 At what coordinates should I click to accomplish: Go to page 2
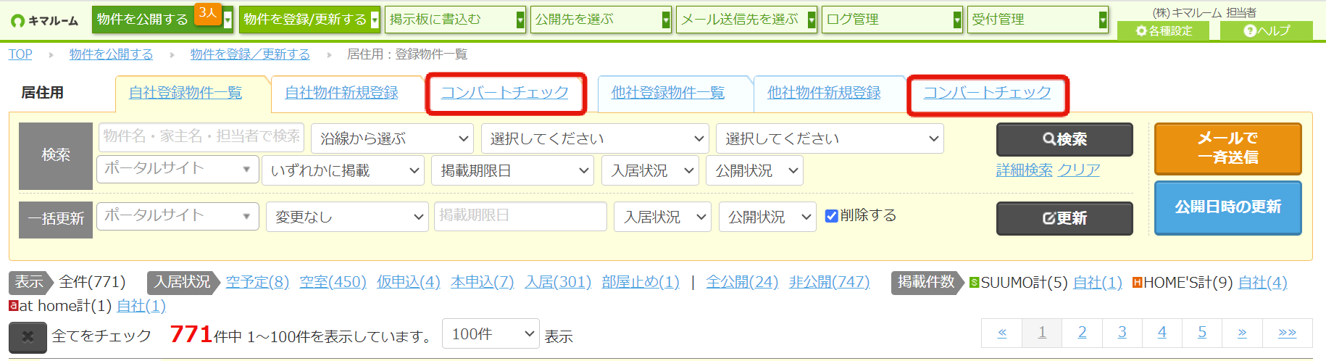point(1082,333)
